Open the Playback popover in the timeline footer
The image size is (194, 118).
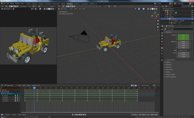pyautogui.click(x=8, y=115)
